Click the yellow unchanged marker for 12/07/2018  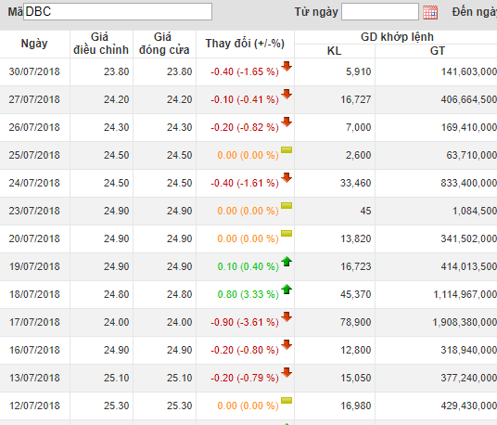point(287,401)
